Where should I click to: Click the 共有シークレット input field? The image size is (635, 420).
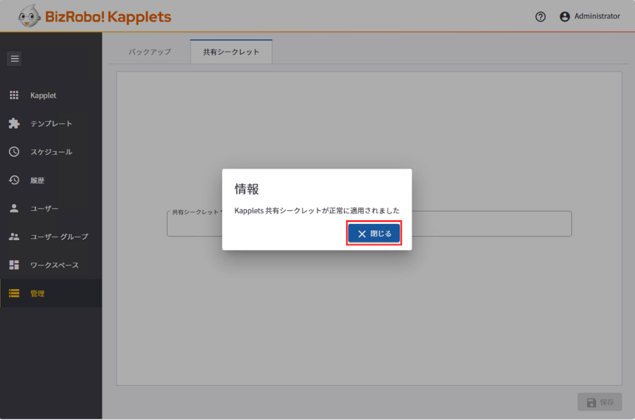click(370, 224)
